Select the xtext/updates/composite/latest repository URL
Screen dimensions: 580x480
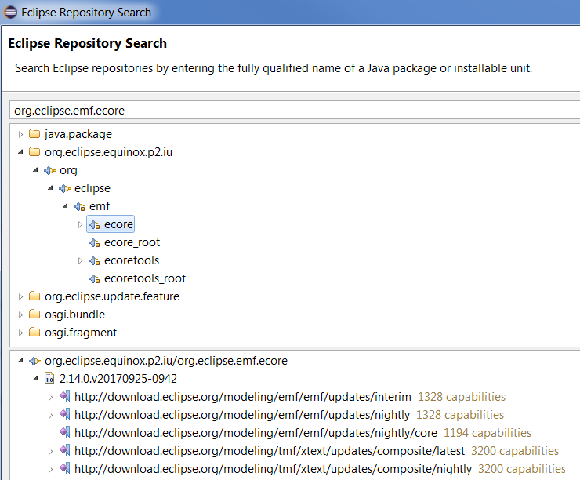270,451
